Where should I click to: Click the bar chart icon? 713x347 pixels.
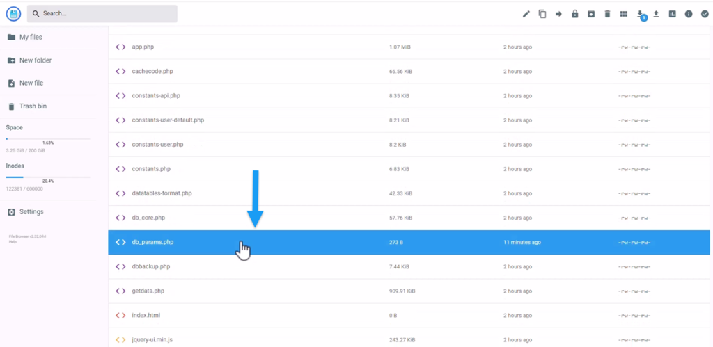pyautogui.click(x=672, y=14)
